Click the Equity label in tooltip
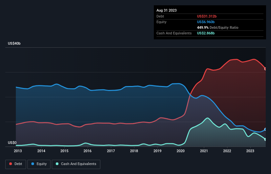This screenshot has width=271, height=174. 161,22
